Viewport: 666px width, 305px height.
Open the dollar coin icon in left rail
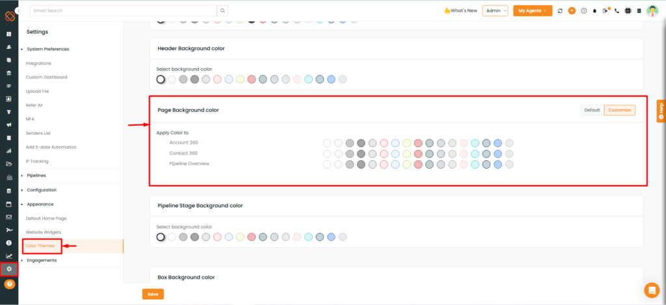(9, 243)
